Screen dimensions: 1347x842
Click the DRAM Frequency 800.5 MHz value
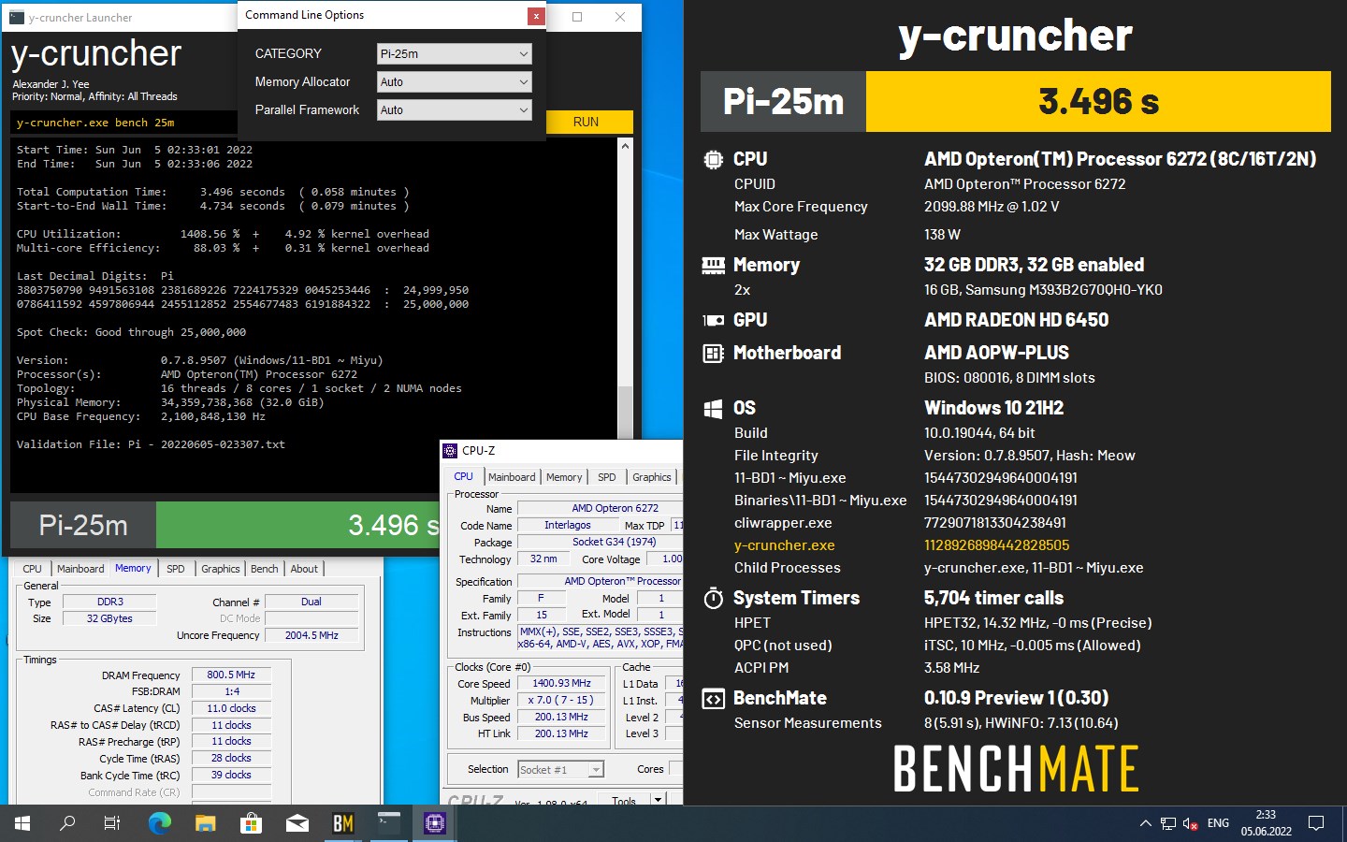231,675
